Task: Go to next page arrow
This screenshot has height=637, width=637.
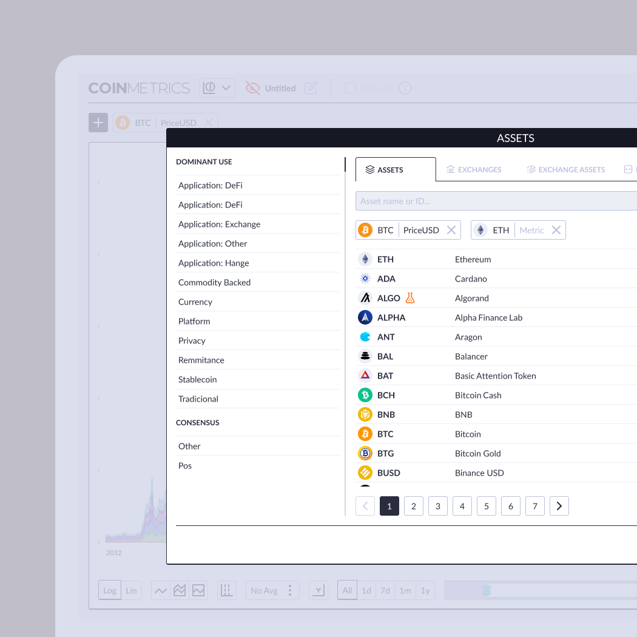Action: point(559,506)
